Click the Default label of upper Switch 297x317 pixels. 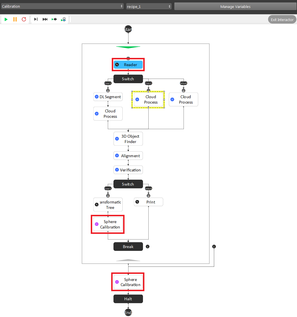[x=184, y=83]
